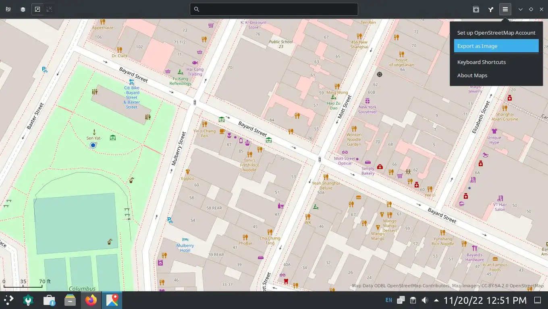Toggle the hamburger main menu button
The image size is (548, 309).
pyautogui.click(x=505, y=9)
